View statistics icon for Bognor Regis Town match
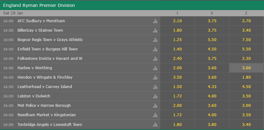The width and height of the screenshot is (264, 130). (x=155, y=40)
